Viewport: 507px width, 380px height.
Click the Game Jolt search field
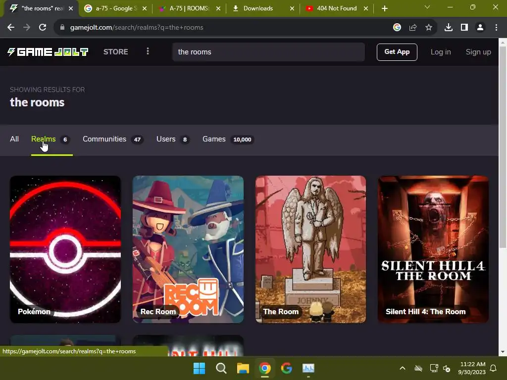268,52
